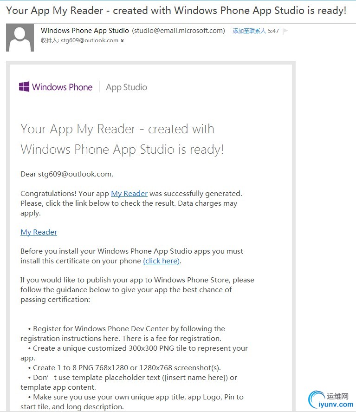Click sender name Windows Phone App Studio
The image size is (356, 412).
tap(85, 31)
